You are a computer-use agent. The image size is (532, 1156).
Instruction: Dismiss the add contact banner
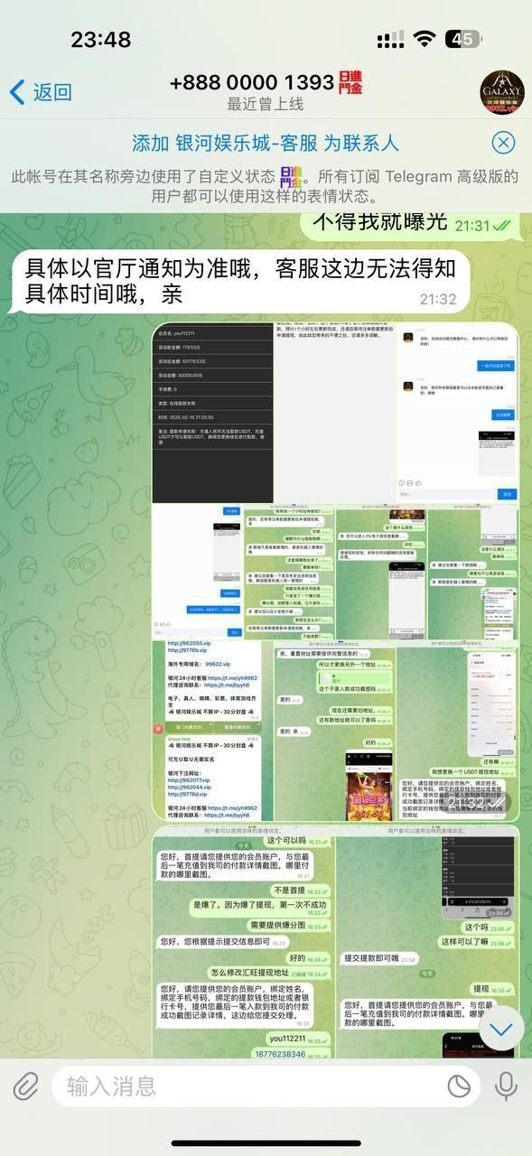click(x=503, y=144)
